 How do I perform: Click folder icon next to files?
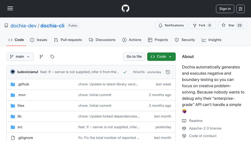point(13,106)
